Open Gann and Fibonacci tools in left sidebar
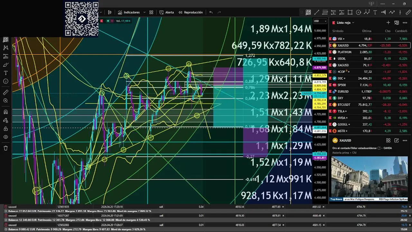Viewport: 412px width, 232px height. (5, 39)
